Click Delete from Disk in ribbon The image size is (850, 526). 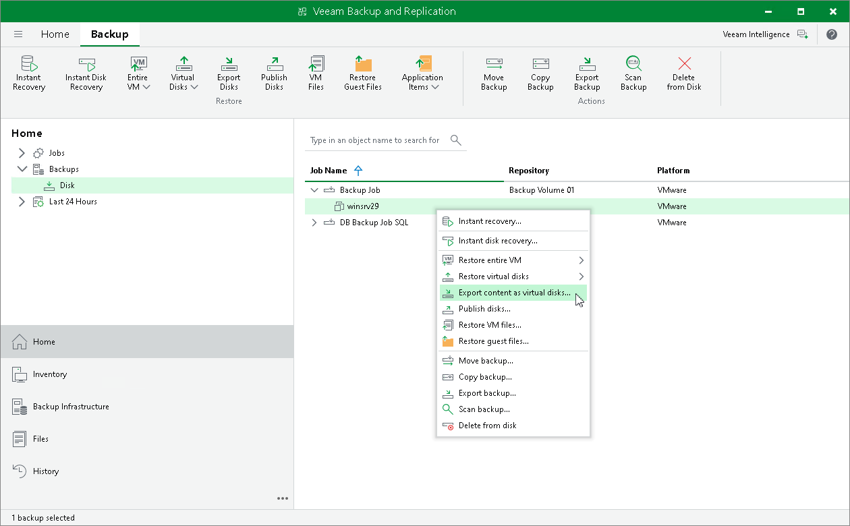pos(684,73)
